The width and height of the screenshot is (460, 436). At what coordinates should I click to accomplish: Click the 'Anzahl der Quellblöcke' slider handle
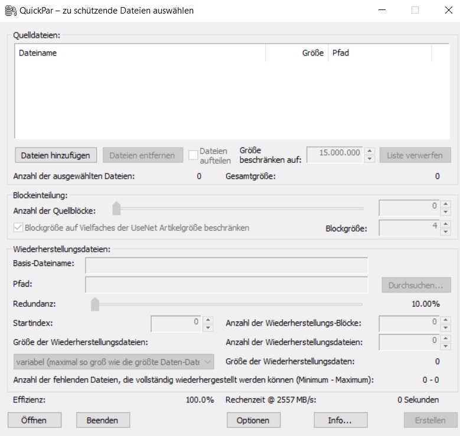116,208
